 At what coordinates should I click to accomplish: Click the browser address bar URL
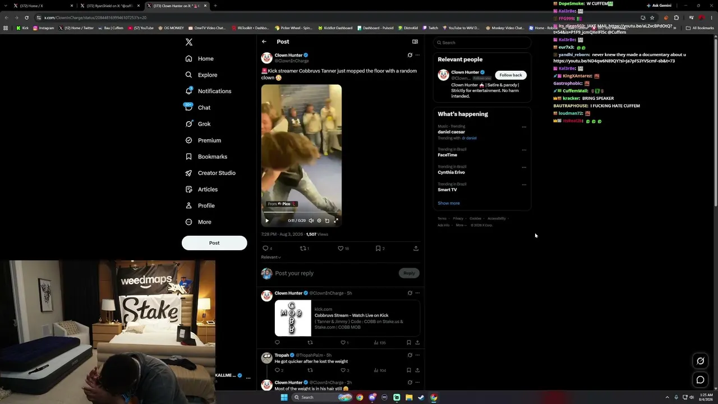[x=95, y=17]
